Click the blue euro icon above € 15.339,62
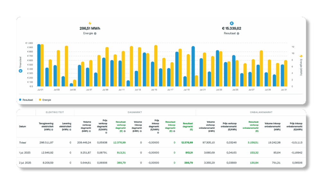Viewport: 329px width, 190px height. [x=232, y=24]
